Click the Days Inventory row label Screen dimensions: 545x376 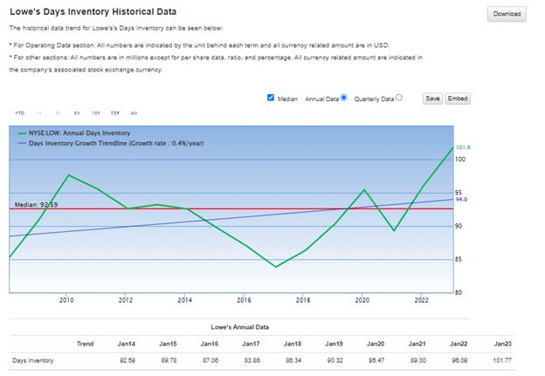(33, 360)
